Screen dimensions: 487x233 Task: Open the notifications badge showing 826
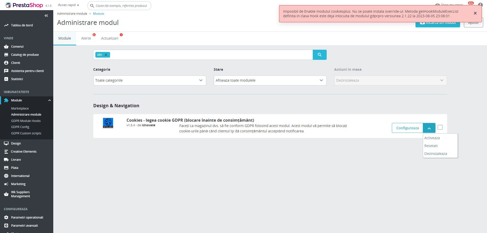pos(471,3)
